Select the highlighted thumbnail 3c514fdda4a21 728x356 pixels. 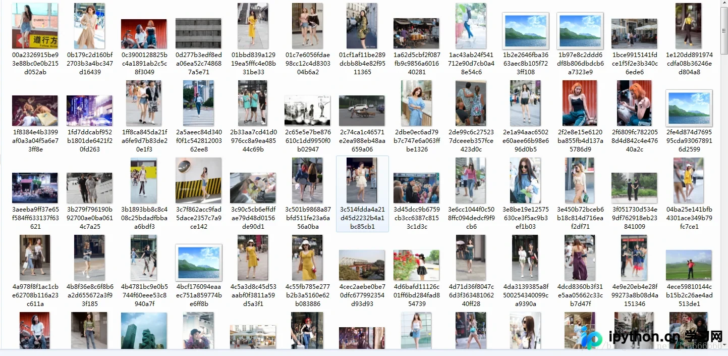[x=362, y=180]
